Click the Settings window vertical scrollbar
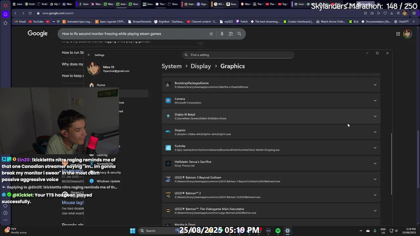Screen dimensions: 420x236 point(391,164)
